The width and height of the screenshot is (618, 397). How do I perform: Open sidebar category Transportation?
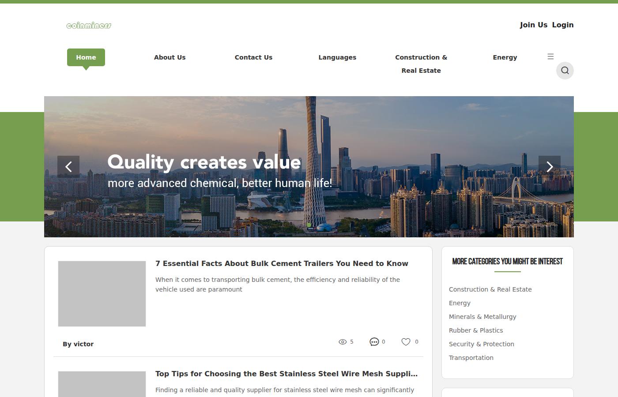pos(471,358)
